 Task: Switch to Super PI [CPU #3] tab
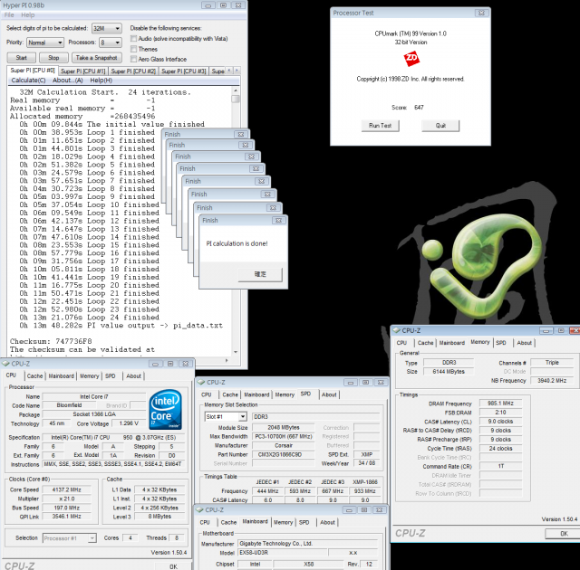(184, 71)
